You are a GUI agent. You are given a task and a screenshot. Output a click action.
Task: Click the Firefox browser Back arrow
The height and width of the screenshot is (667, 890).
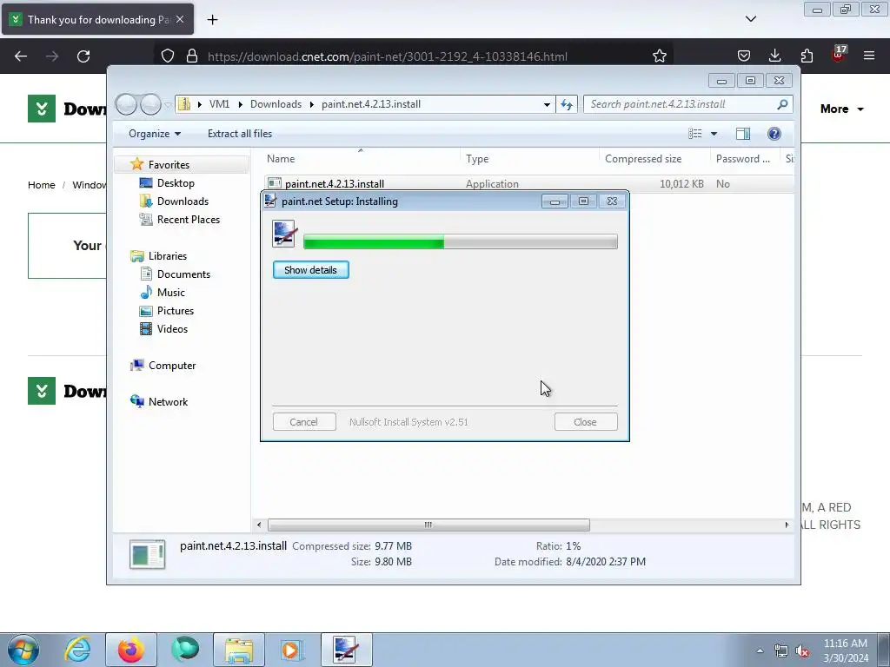(x=21, y=56)
